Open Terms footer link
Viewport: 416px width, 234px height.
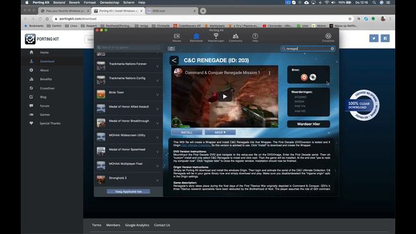[97, 225]
